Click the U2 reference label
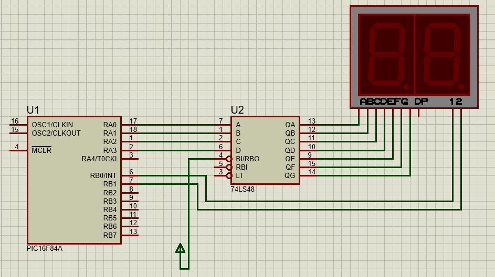 (x=237, y=110)
